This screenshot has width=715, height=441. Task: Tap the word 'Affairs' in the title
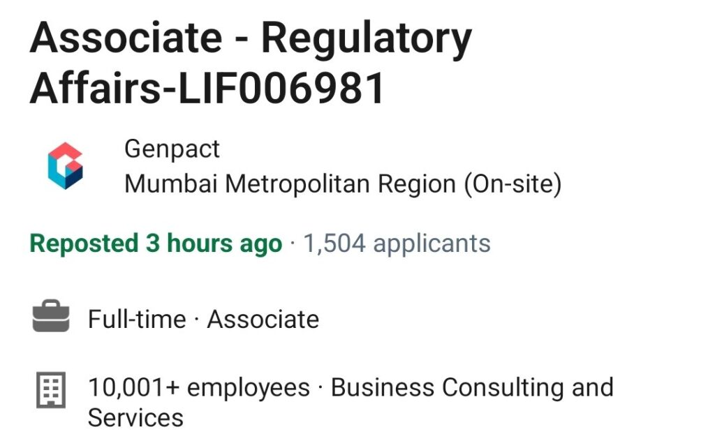(x=96, y=89)
